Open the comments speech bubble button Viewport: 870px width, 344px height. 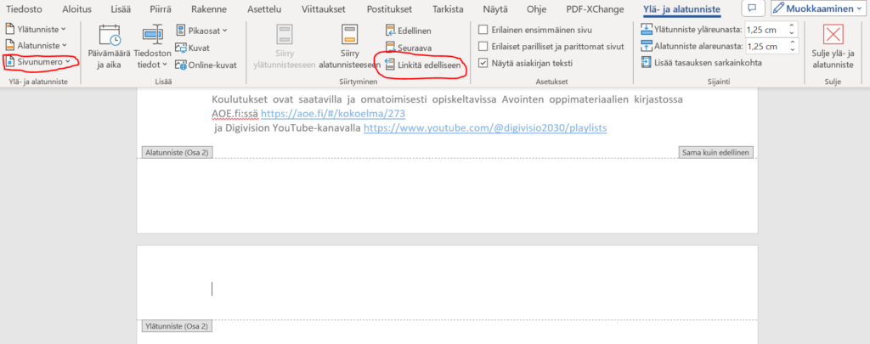coord(753,8)
